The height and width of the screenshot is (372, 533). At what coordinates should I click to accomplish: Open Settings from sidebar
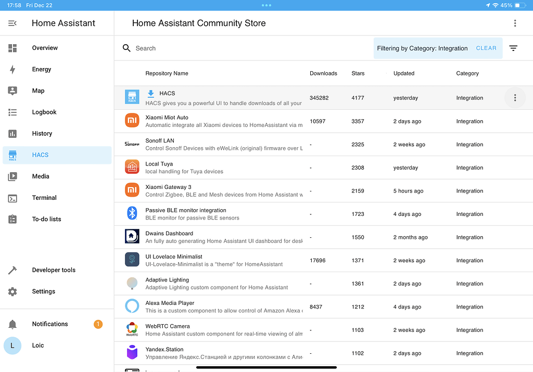tap(43, 291)
